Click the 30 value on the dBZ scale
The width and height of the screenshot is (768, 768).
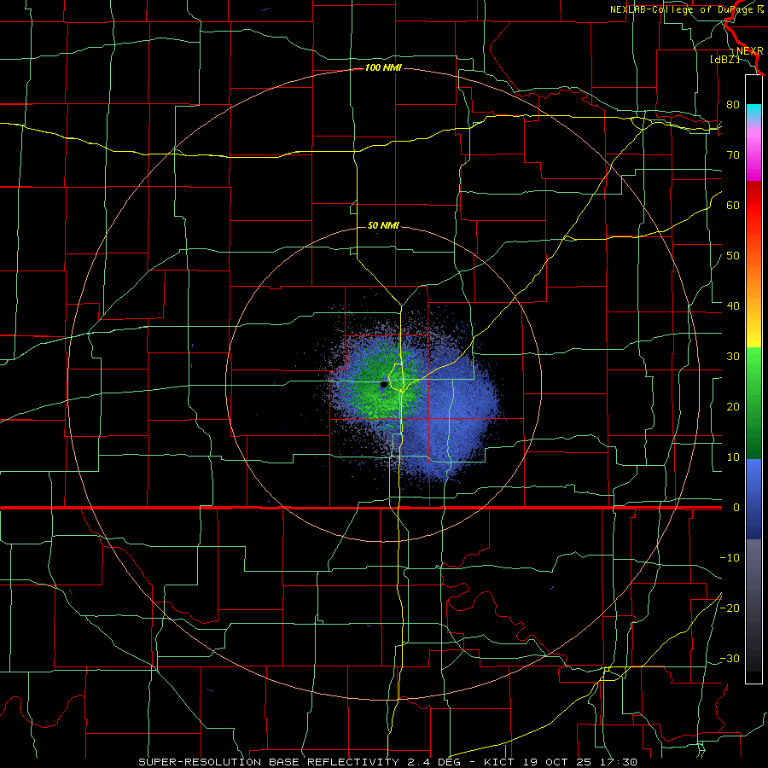click(x=733, y=357)
